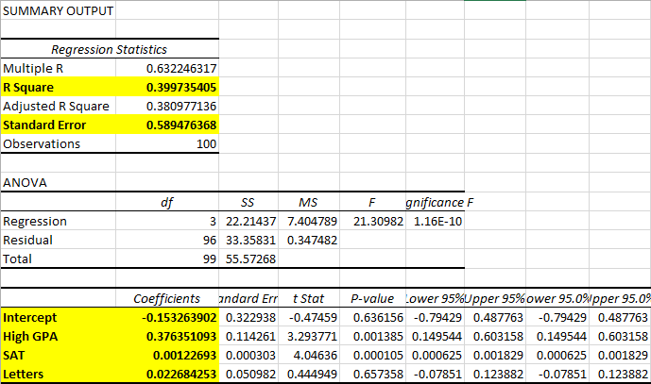Select High GPA standard error 0.114261
This screenshot has height=384, width=651.
pyautogui.click(x=248, y=336)
